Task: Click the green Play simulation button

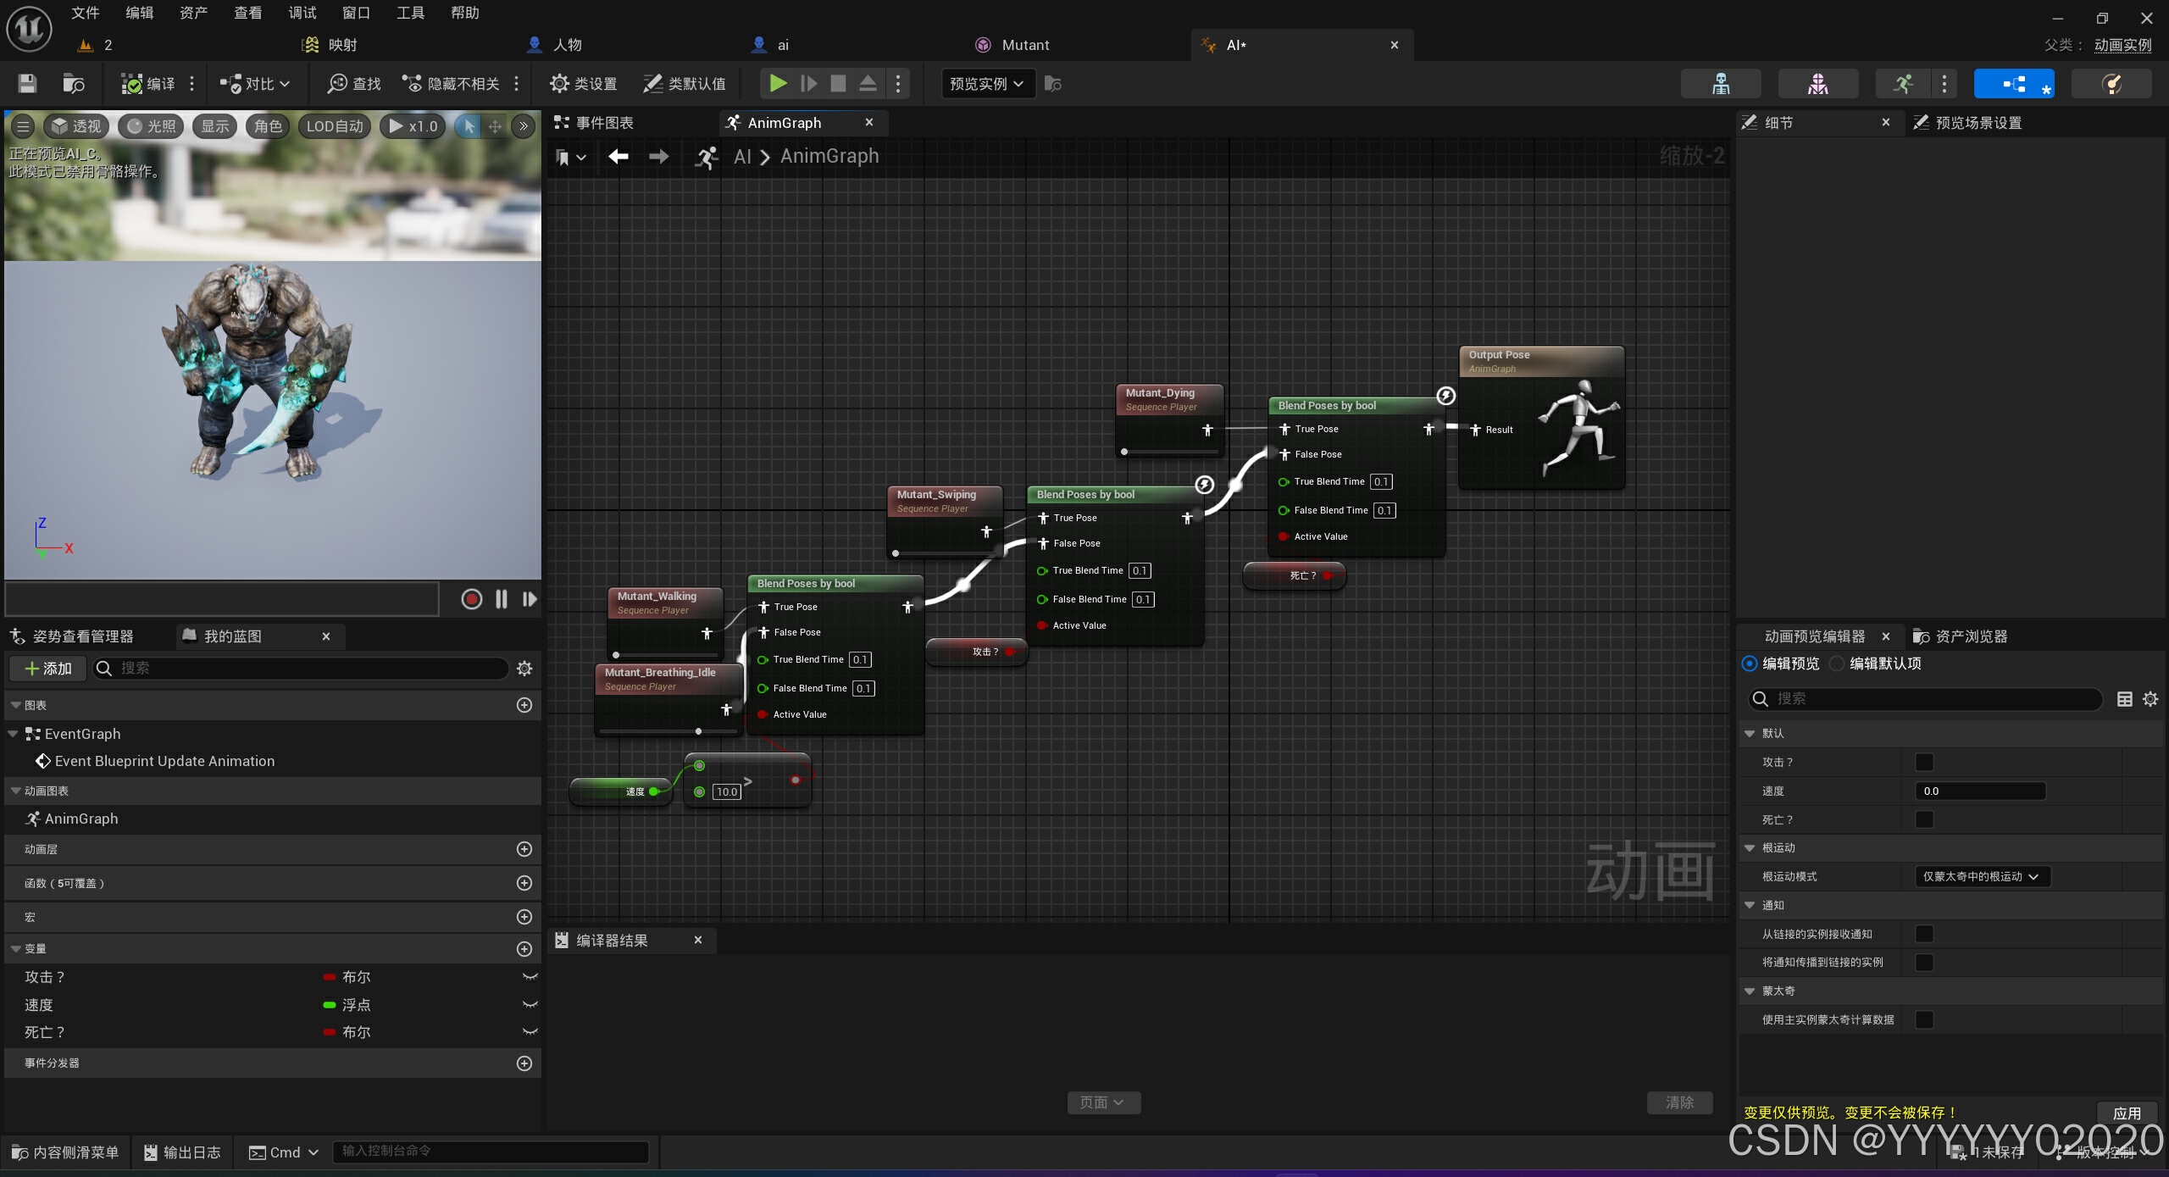Action: point(777,83)
